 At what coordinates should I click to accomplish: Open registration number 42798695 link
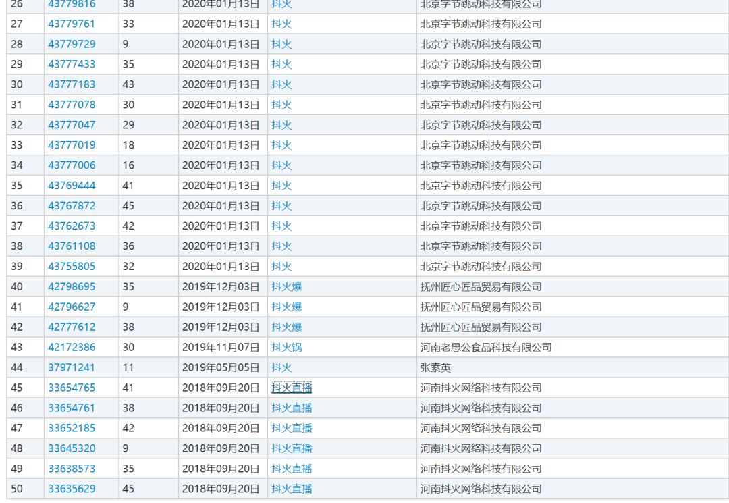pyautogui.click(x=72, y=287)
